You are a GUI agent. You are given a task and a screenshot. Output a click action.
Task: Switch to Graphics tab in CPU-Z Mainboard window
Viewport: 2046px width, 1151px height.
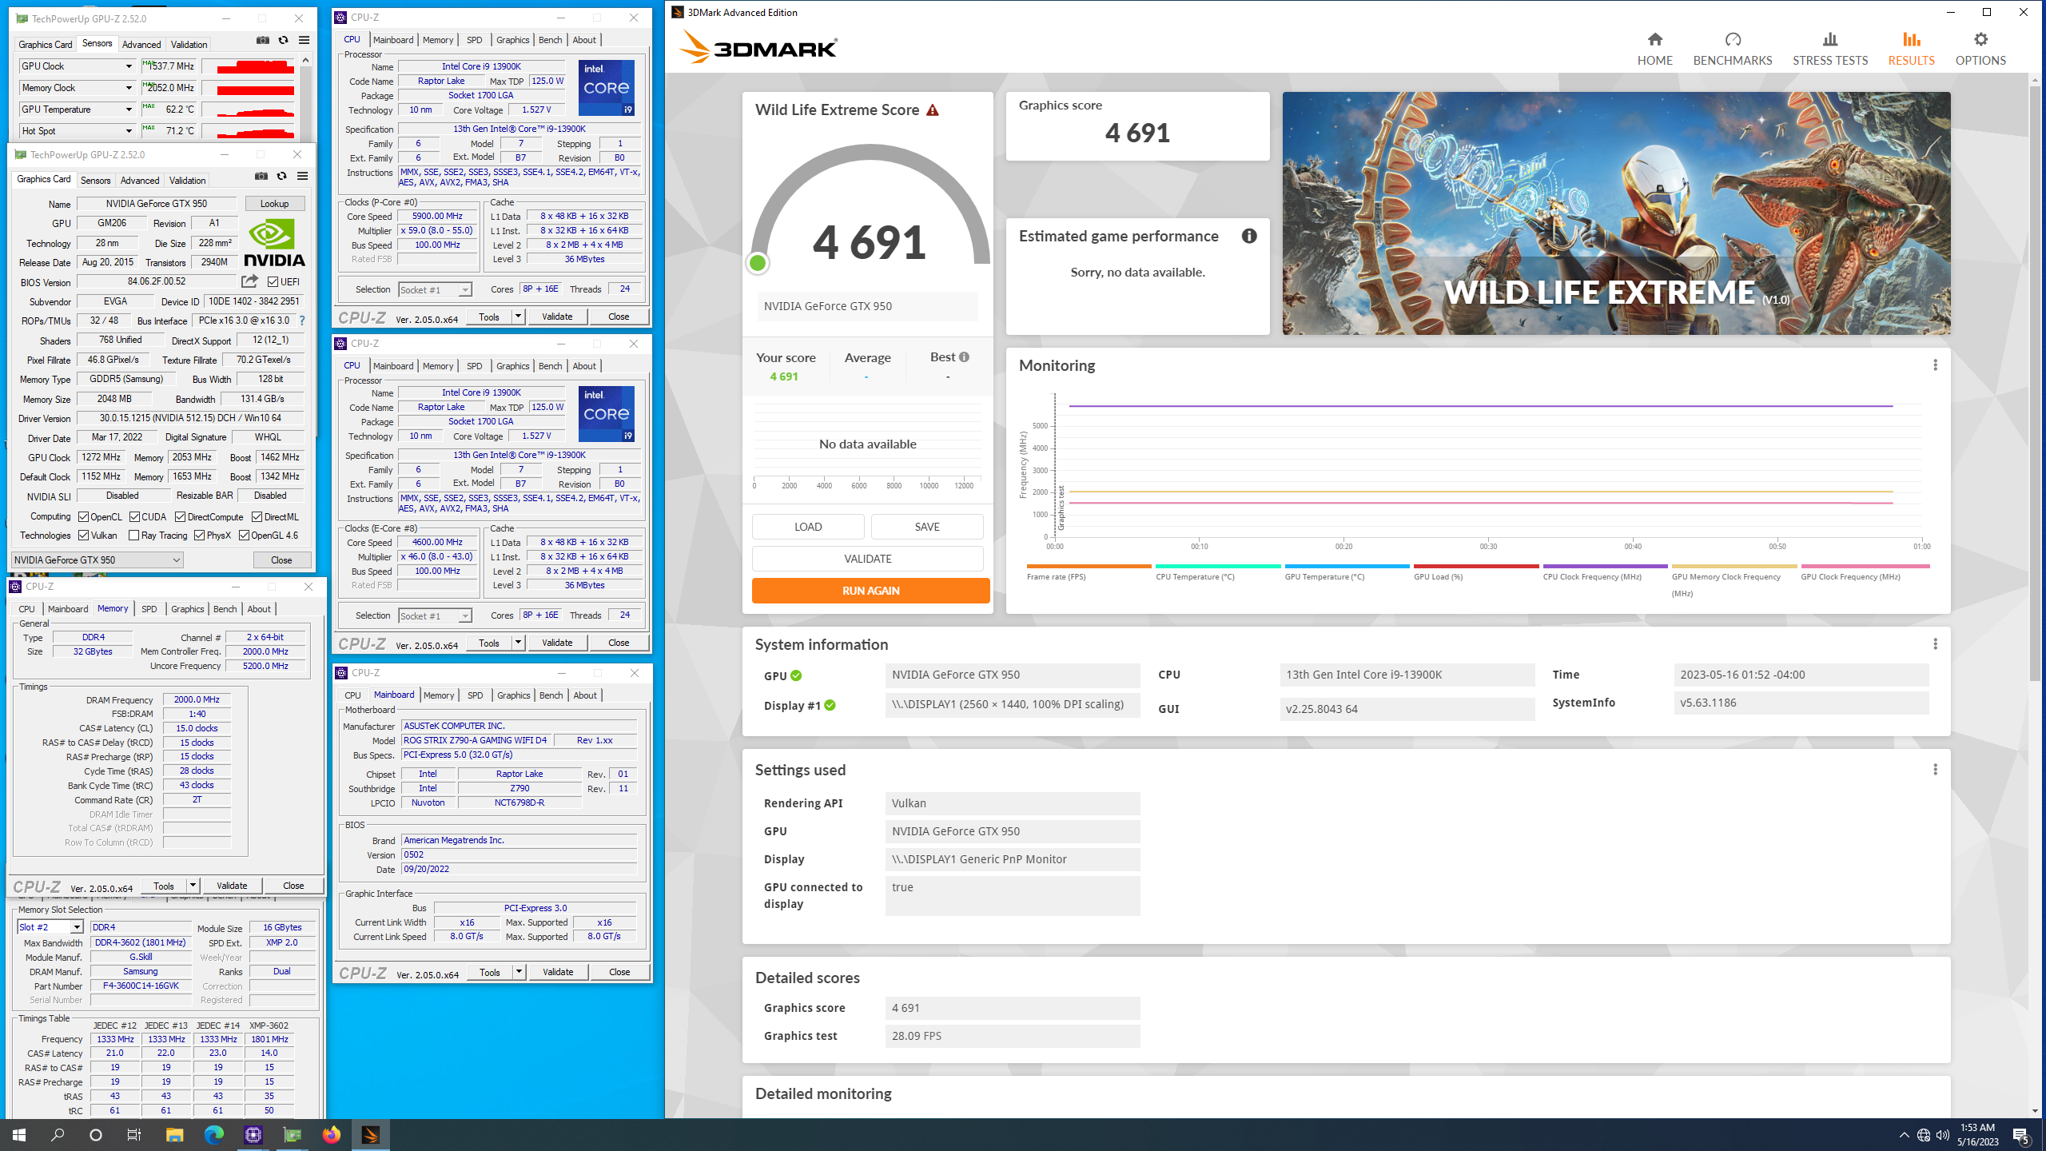point(513,695)
